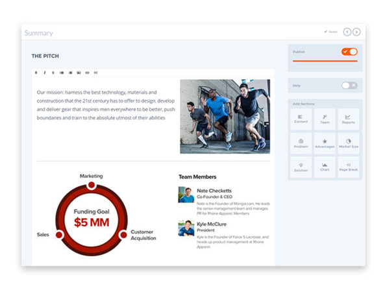Turn off the Publish toggle
Viewport: 387px width, 290px height.
tap(349, 52)
